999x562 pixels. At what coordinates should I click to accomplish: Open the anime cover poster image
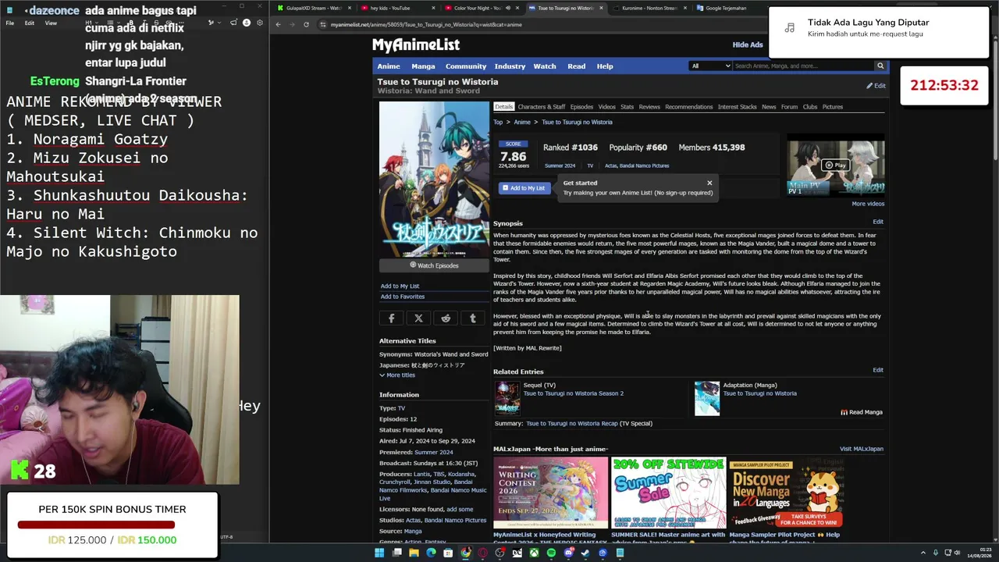click(x=434, y=180)
